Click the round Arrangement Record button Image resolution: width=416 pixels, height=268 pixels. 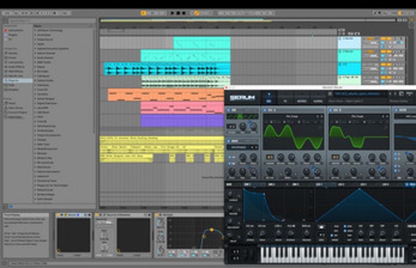click(x=184, y=12)
